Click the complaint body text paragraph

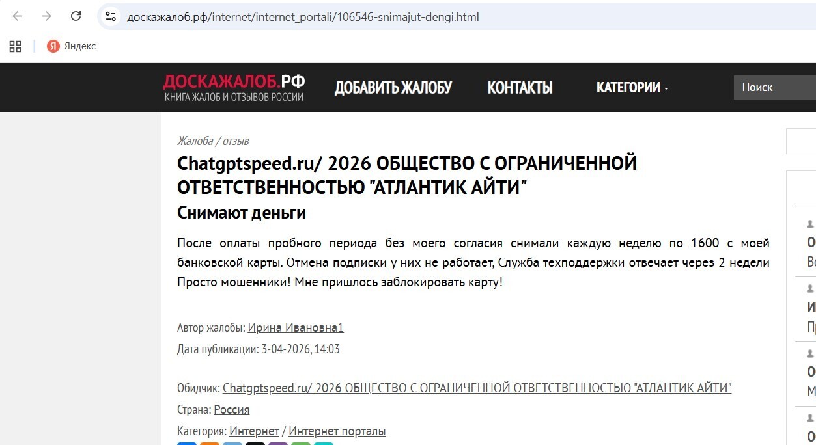(x=473, y=263)
